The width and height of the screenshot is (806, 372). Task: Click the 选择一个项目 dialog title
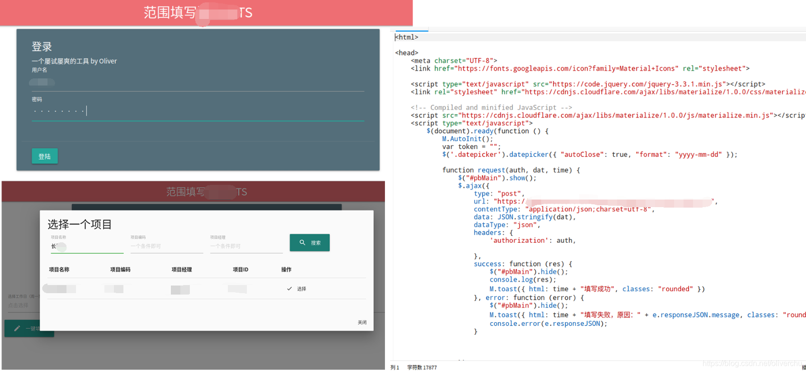[80, 224]
